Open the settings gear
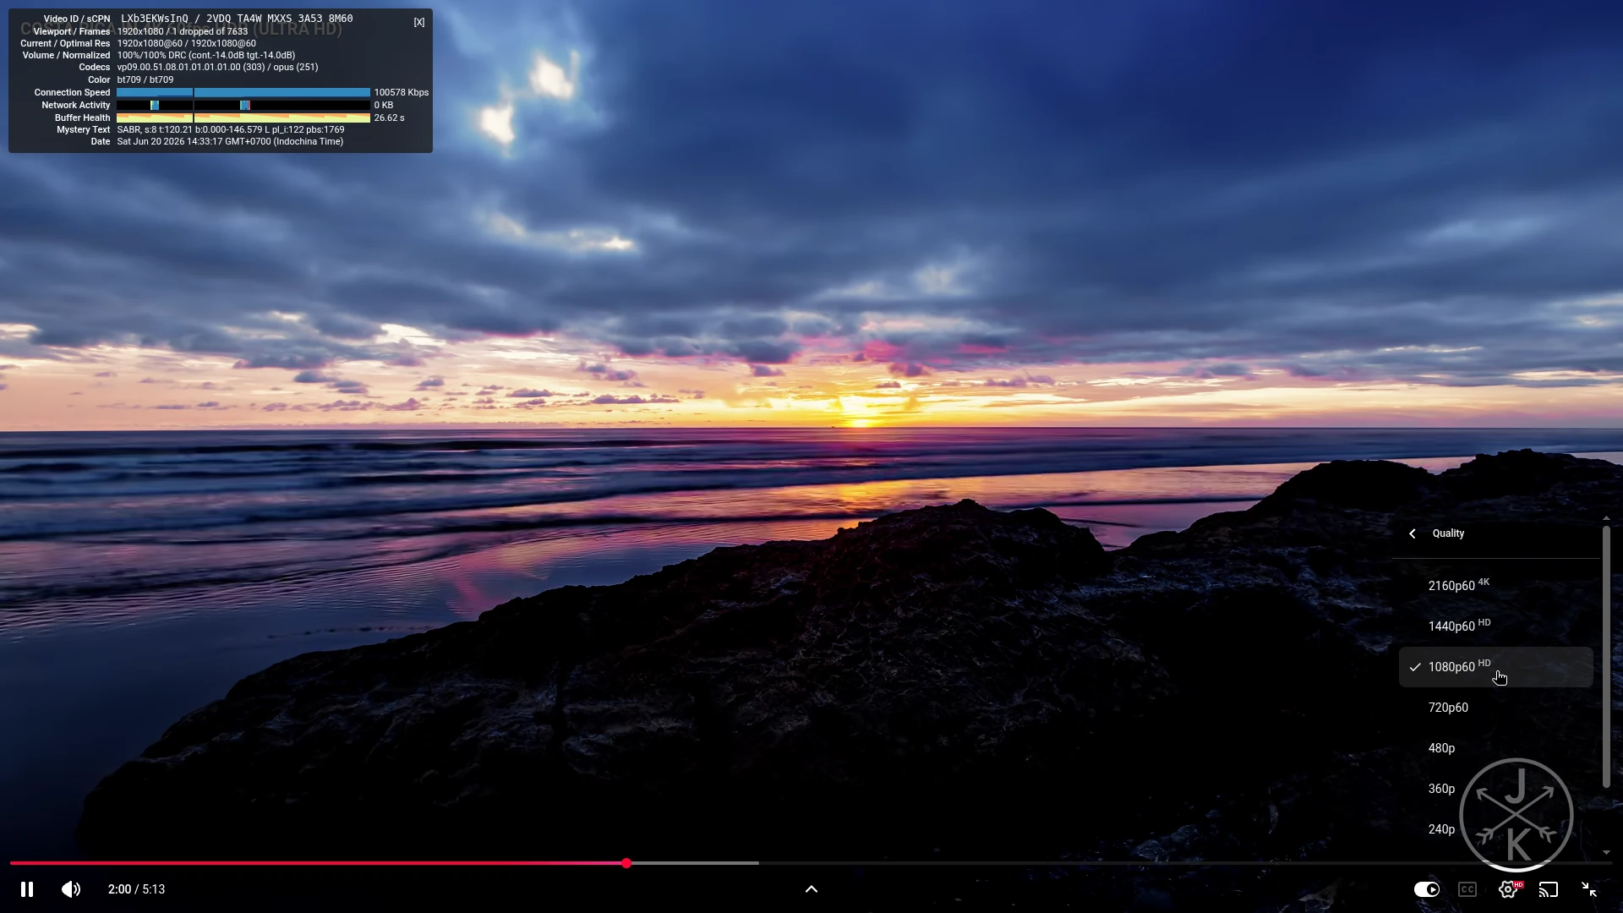This screenshot has width=1623, height=913. point(1508,889)
